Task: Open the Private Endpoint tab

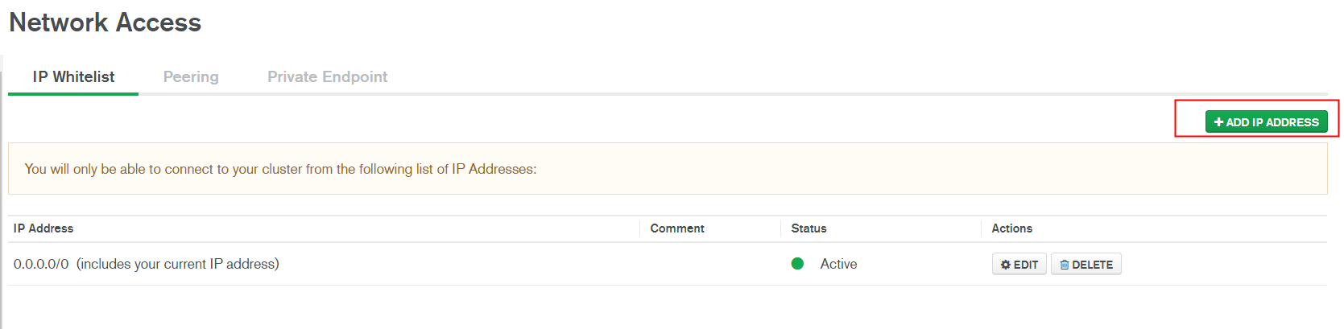Action: pos(327,77)
